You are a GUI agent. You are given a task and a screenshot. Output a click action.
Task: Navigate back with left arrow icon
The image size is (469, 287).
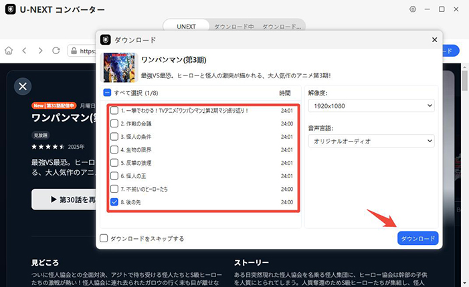[25, 51]
